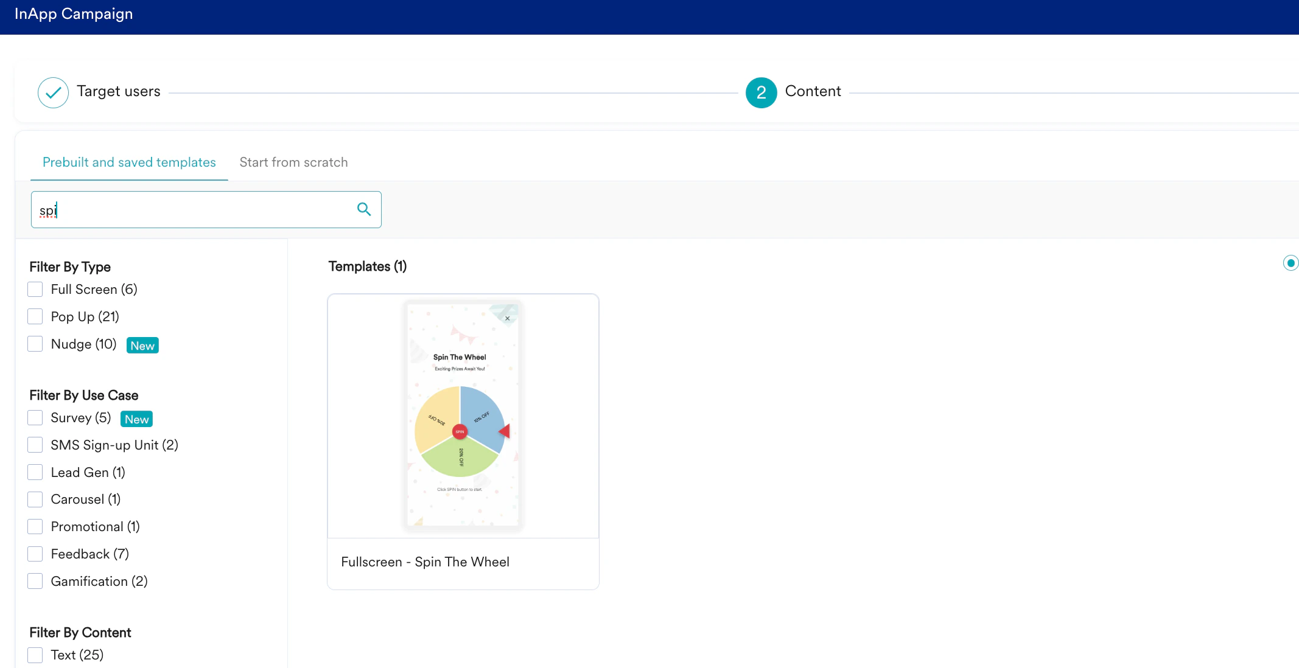This screenshot has height=668, width=1299.
Task: Open Prebuilt and saved templates tab
Action: 129,162
